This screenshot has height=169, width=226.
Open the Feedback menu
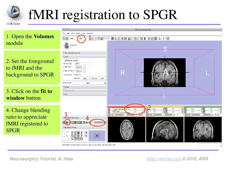click(89, 33)
